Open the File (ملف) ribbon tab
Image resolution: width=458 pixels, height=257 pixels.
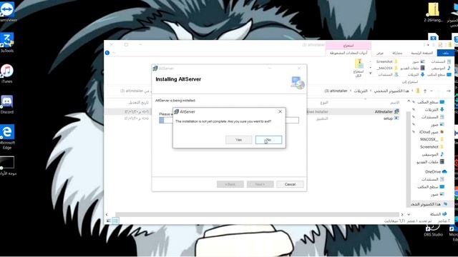(446, 53)
